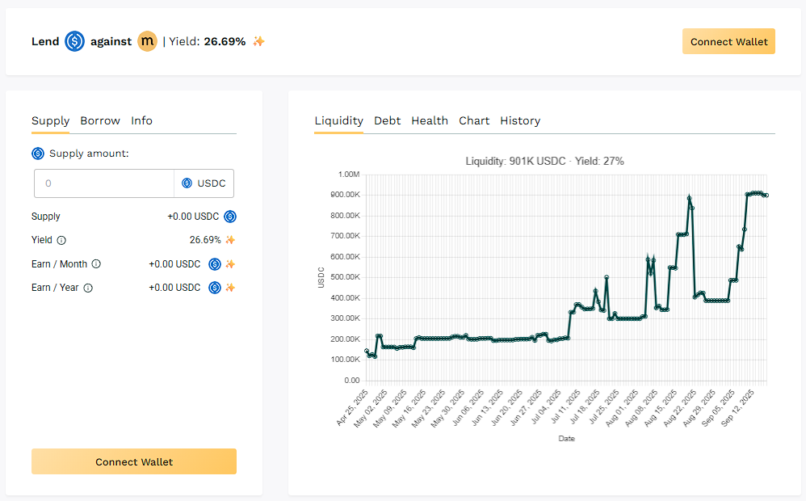Click the info icon next to Yield
This screenshot has width=806, height=501.
pyautogui.click(x=61, y=240)
